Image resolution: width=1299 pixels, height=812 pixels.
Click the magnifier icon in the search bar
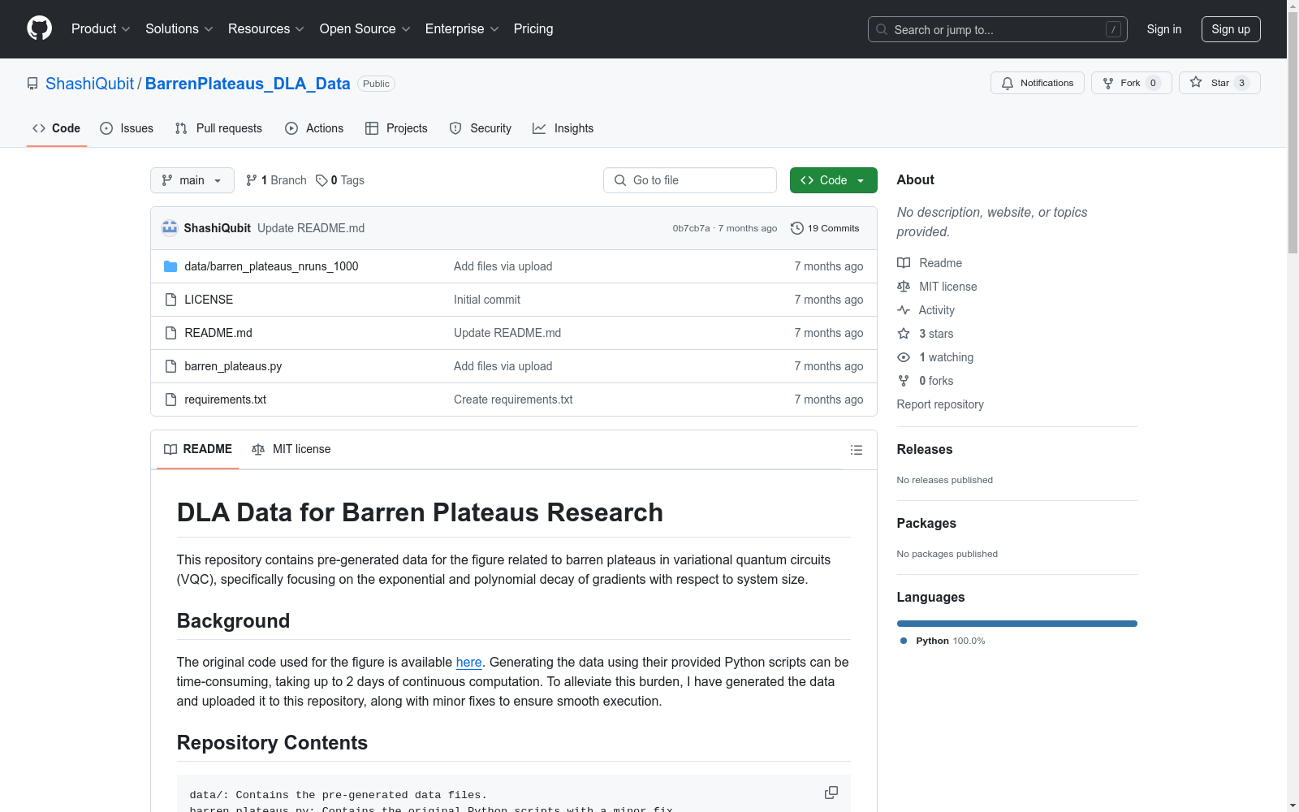pos(882,29)
